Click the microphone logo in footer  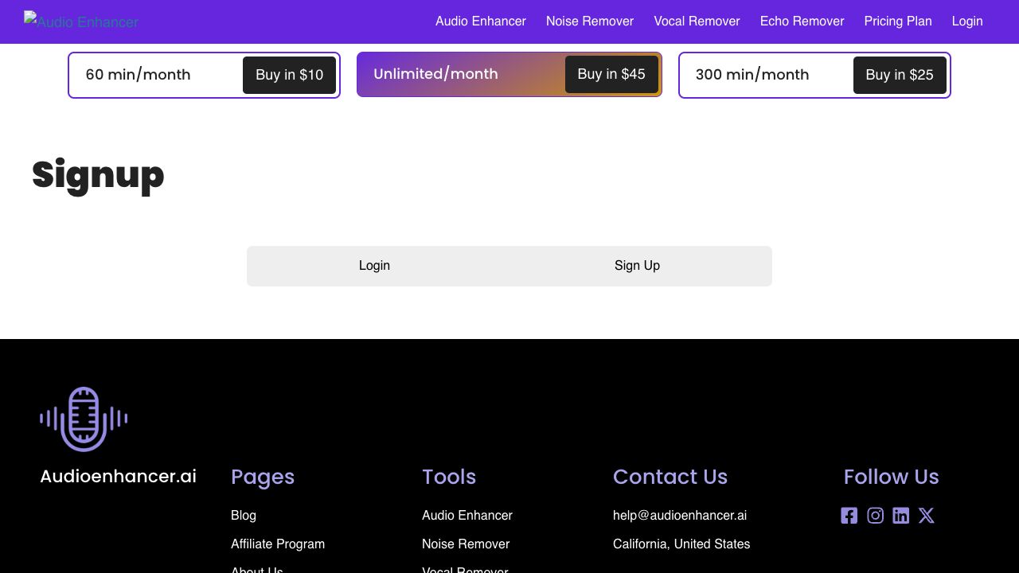point(84,419)
